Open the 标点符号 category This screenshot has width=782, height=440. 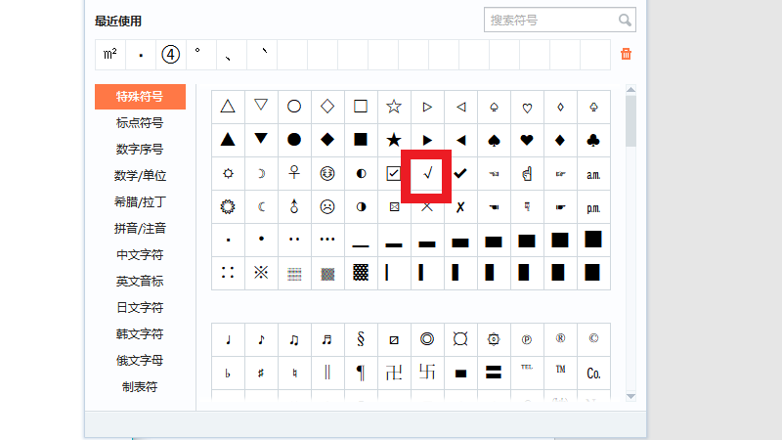140,123
